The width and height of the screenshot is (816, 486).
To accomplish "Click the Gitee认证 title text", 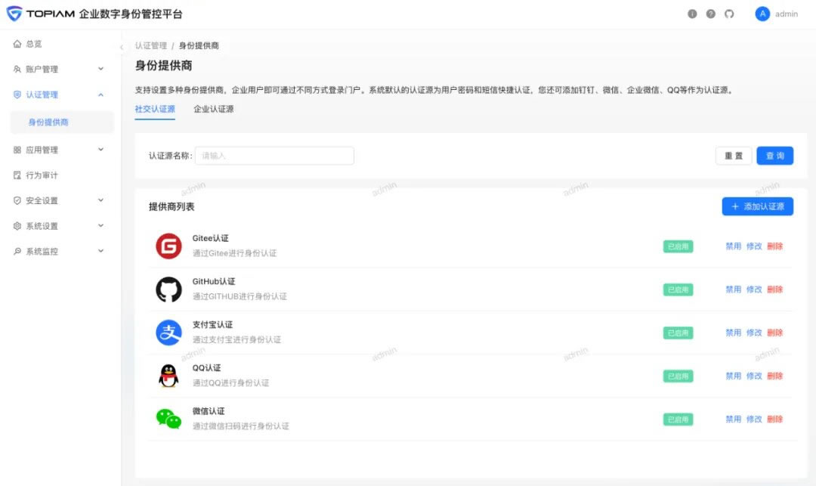I will (210, 238).
